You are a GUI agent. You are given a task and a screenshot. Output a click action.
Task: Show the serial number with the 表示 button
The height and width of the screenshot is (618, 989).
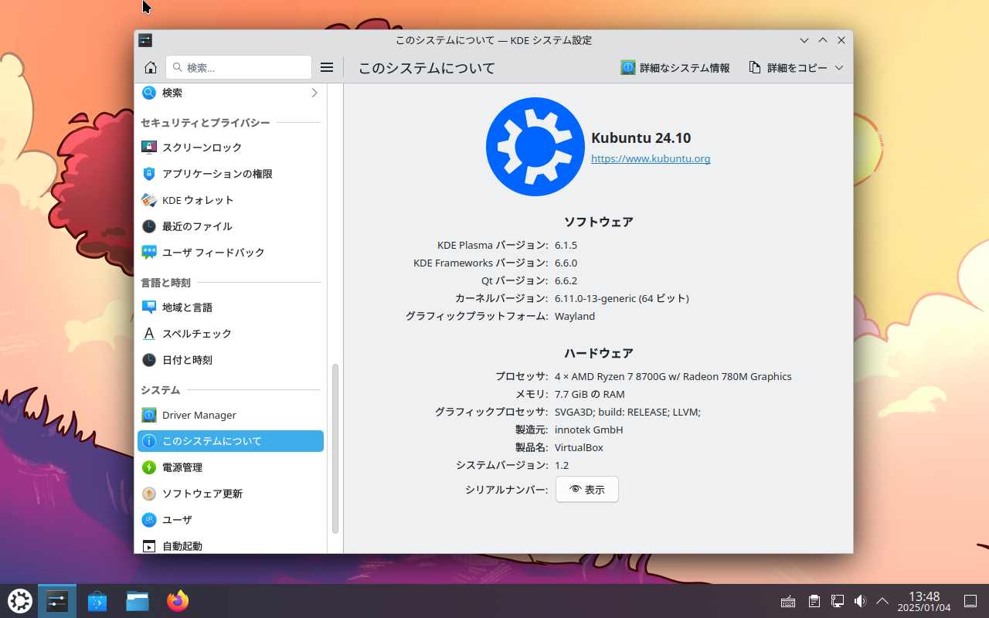tap(586, 490)
